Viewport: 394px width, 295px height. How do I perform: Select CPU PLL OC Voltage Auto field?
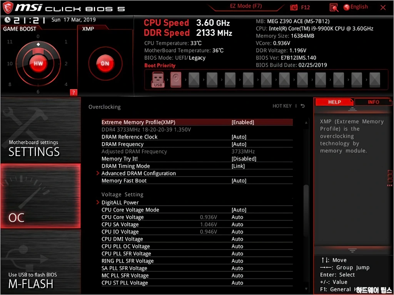237,246
